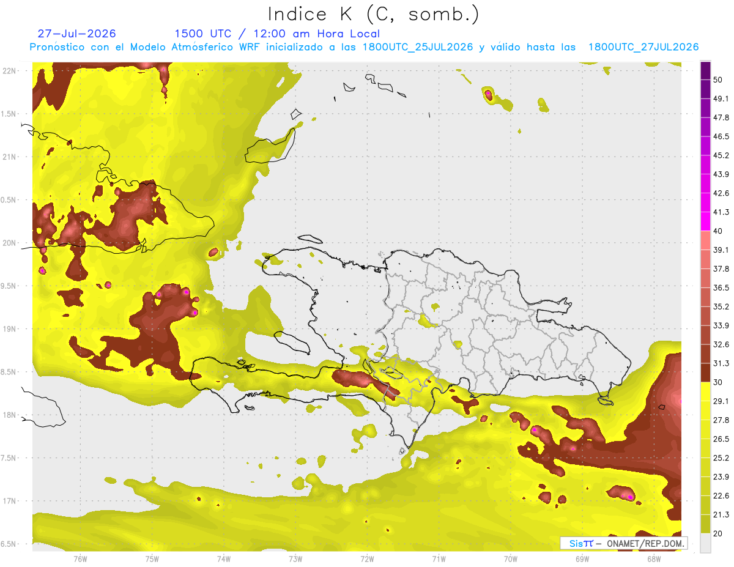Click the color bar value '33.9'

click(x=721, y=325)
